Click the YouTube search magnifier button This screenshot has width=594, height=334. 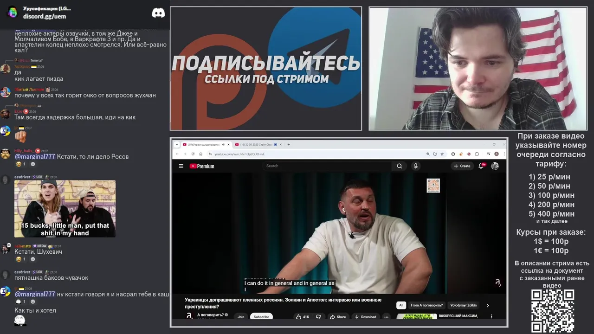click(x=399, y=166)
